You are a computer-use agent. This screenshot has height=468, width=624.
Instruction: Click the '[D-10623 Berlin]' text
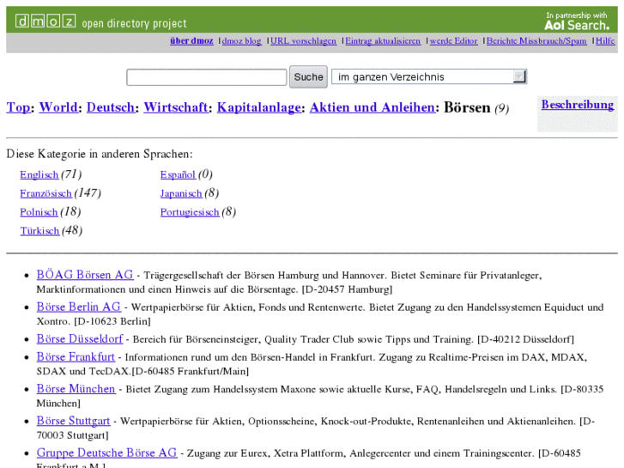pos(112,321)
